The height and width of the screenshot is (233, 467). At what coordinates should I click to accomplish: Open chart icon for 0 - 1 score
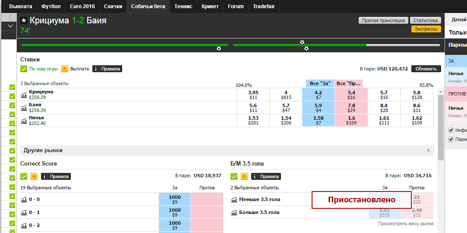click(x=24, y=212)
